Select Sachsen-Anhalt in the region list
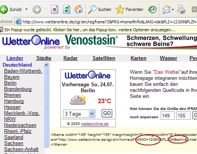This screenshot has width=197, height=154. [x=21, y=149]
